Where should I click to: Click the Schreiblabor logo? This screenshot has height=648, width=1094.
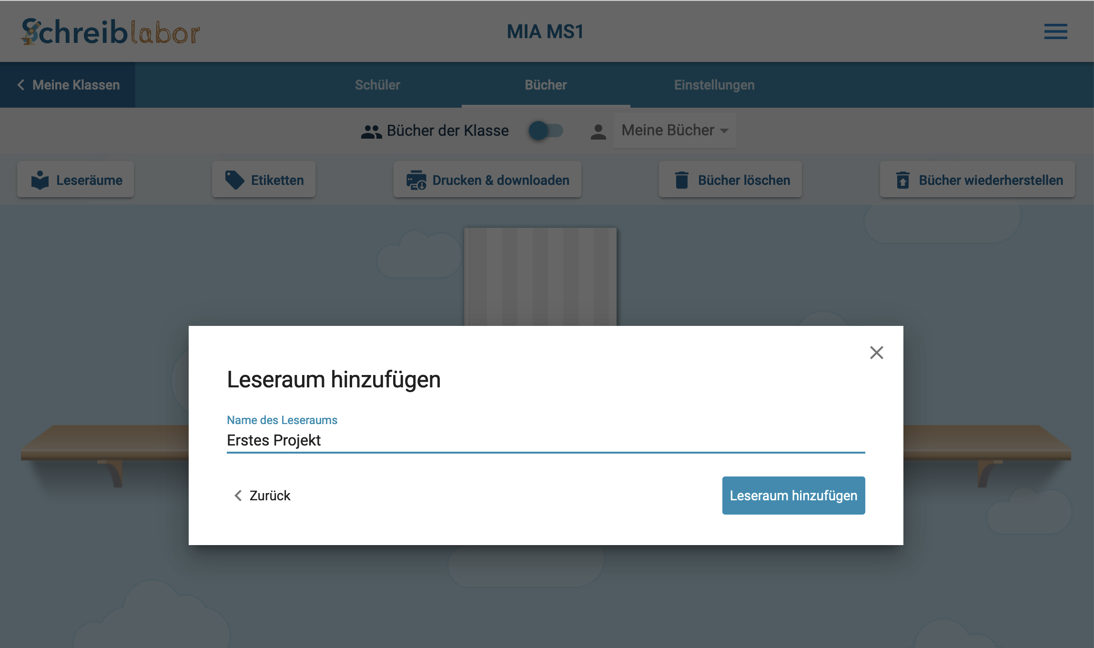(x=111, y=32)
